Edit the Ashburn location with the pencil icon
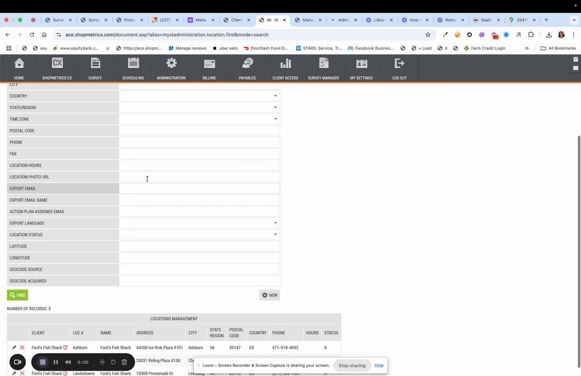Screen dimensions: 581x376 tap(14, 348)
